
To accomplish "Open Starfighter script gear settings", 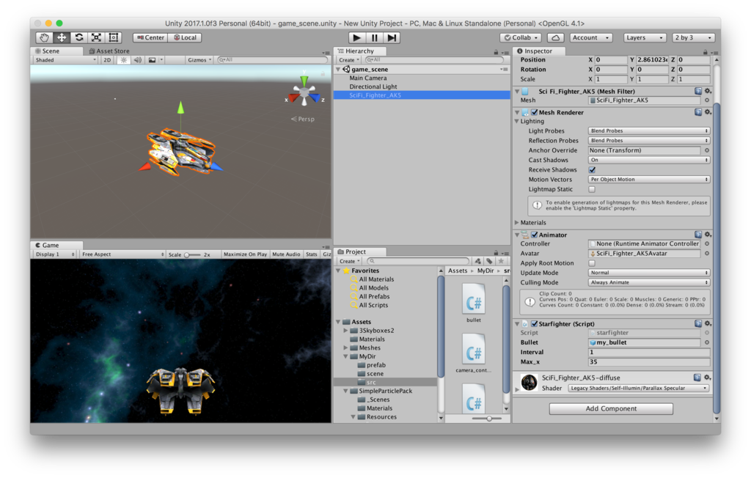I will pos(708,324).
